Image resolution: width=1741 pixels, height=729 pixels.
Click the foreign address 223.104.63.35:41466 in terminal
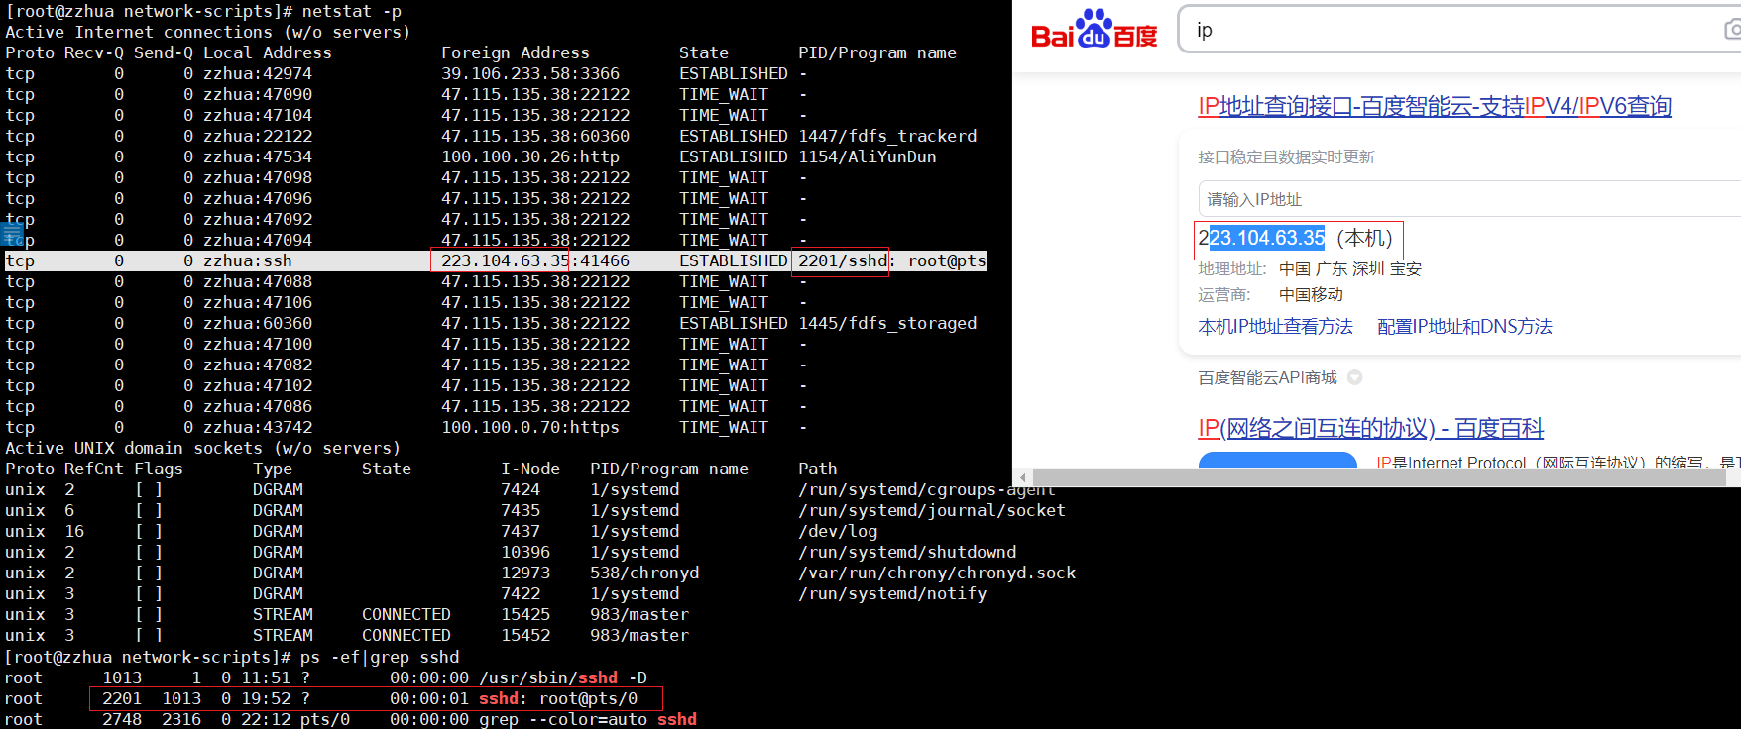pyautogui.click(x=535, y=260)
